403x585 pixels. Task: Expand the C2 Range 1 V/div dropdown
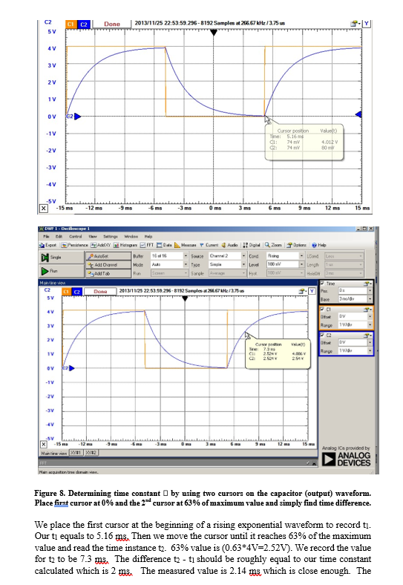click(x=370, y=350)
